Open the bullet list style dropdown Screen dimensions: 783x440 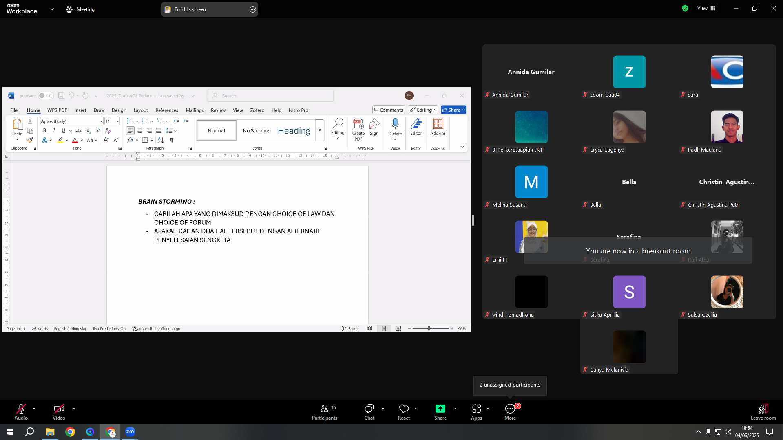(137, 121)
